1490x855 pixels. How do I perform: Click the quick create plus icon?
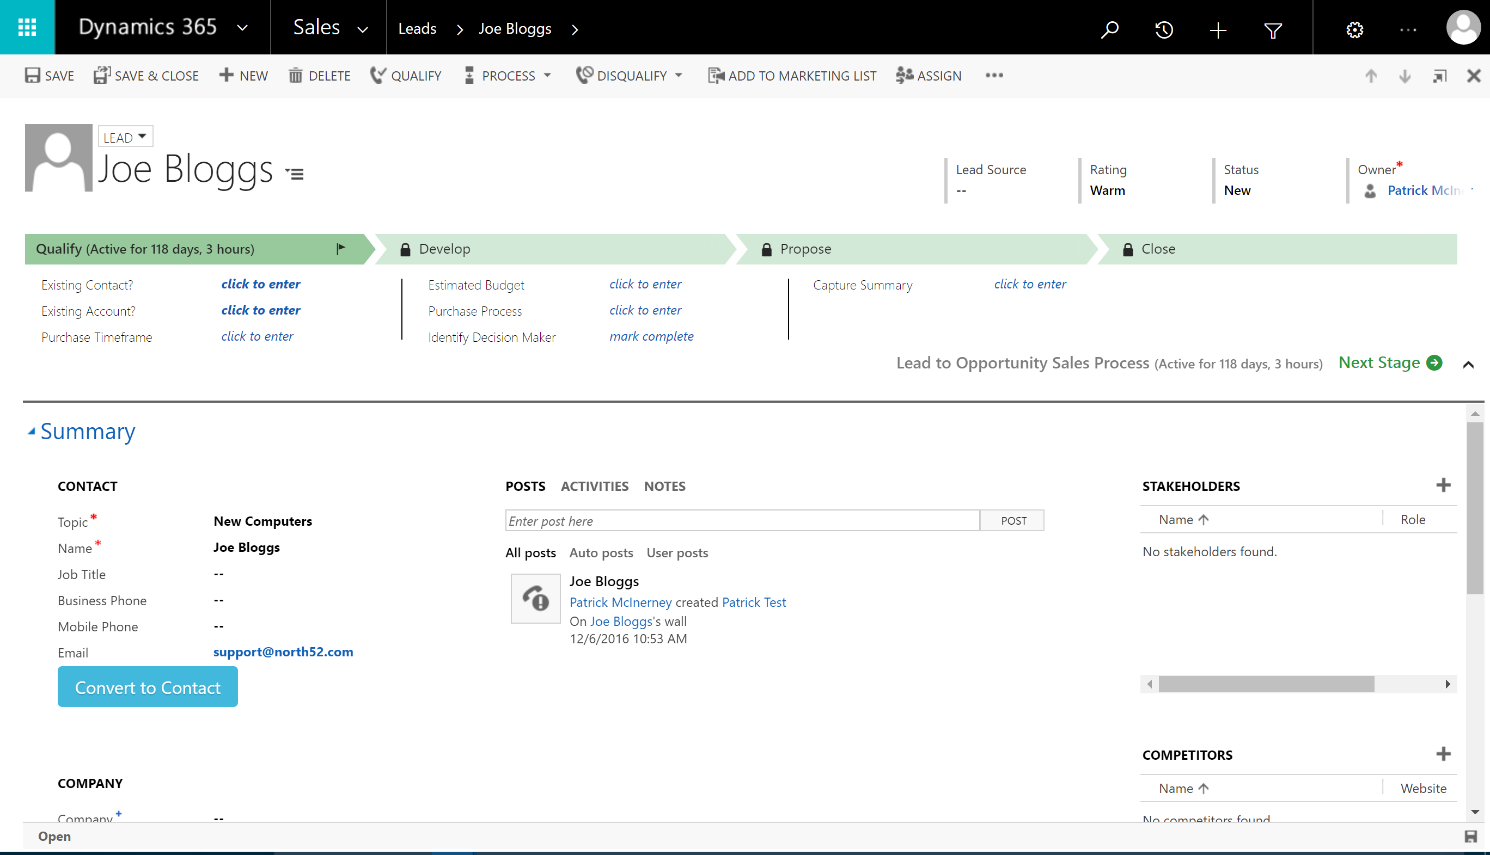click(x=1218, y=29)
